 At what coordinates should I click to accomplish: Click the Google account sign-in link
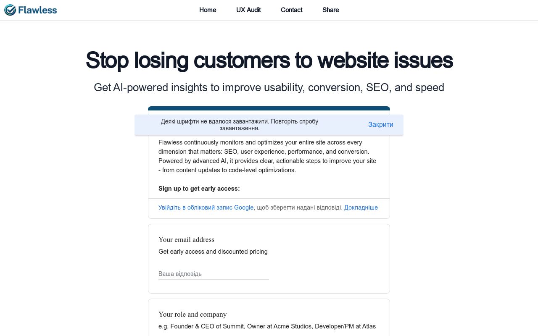point(206,207)
